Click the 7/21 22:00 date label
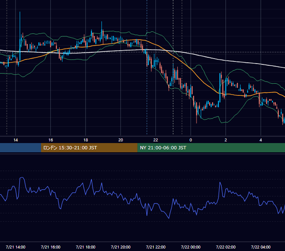This screenshot has height=251, width=285. point(156,247)
